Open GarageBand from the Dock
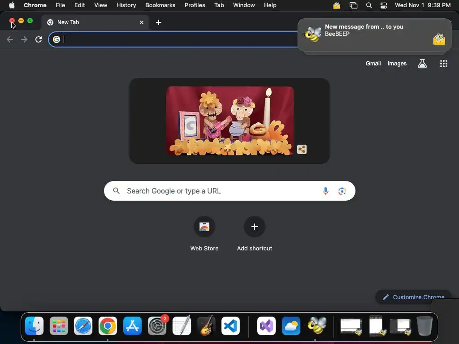This screenshot has height=344, width=459. pyautogui.click(x=206, y=325)
